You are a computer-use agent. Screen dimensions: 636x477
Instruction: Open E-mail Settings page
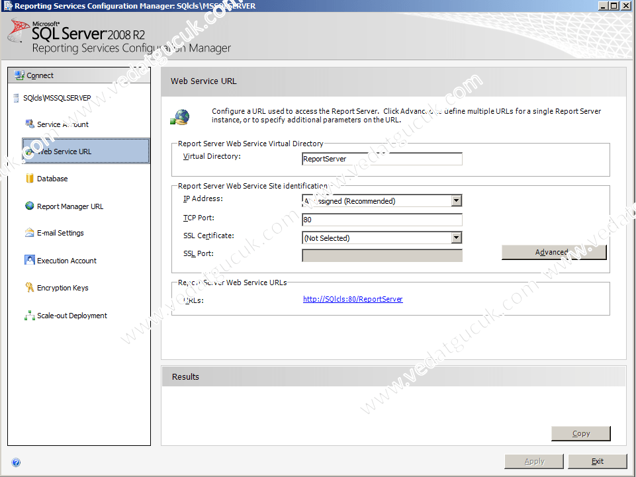click(x=60, y=233)
